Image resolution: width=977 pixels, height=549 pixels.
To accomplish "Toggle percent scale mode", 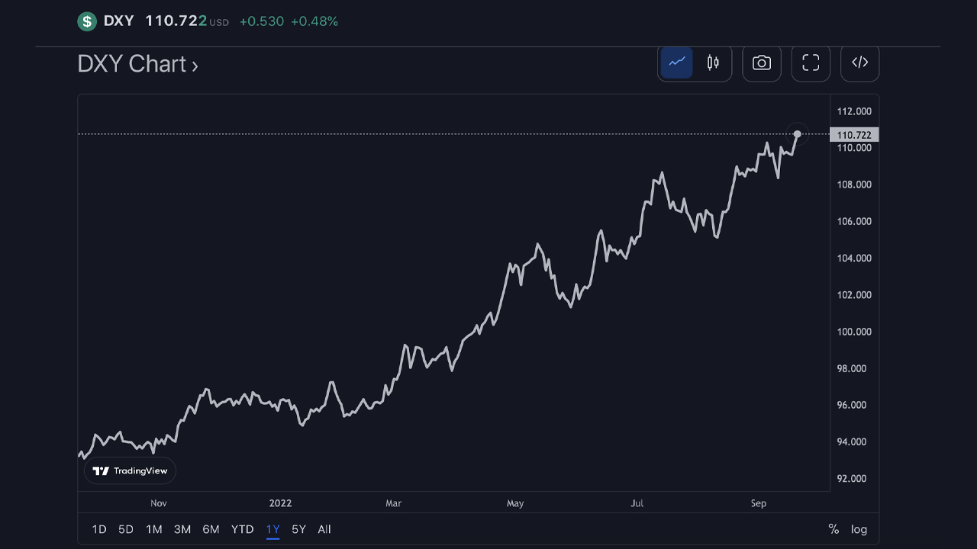I will pyautogui.click(x=834, y=529).
